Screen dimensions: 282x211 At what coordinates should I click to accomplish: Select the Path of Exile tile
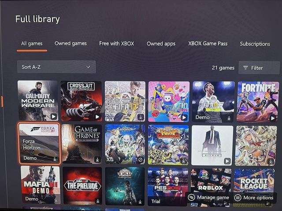[x=125, y=186]
